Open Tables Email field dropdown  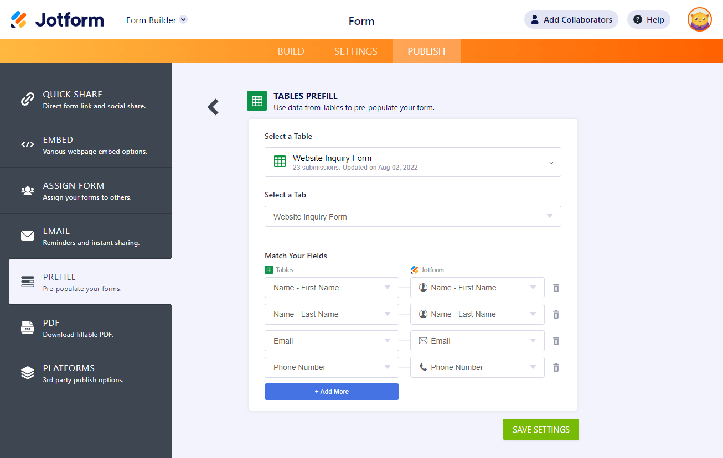point(332,341)
